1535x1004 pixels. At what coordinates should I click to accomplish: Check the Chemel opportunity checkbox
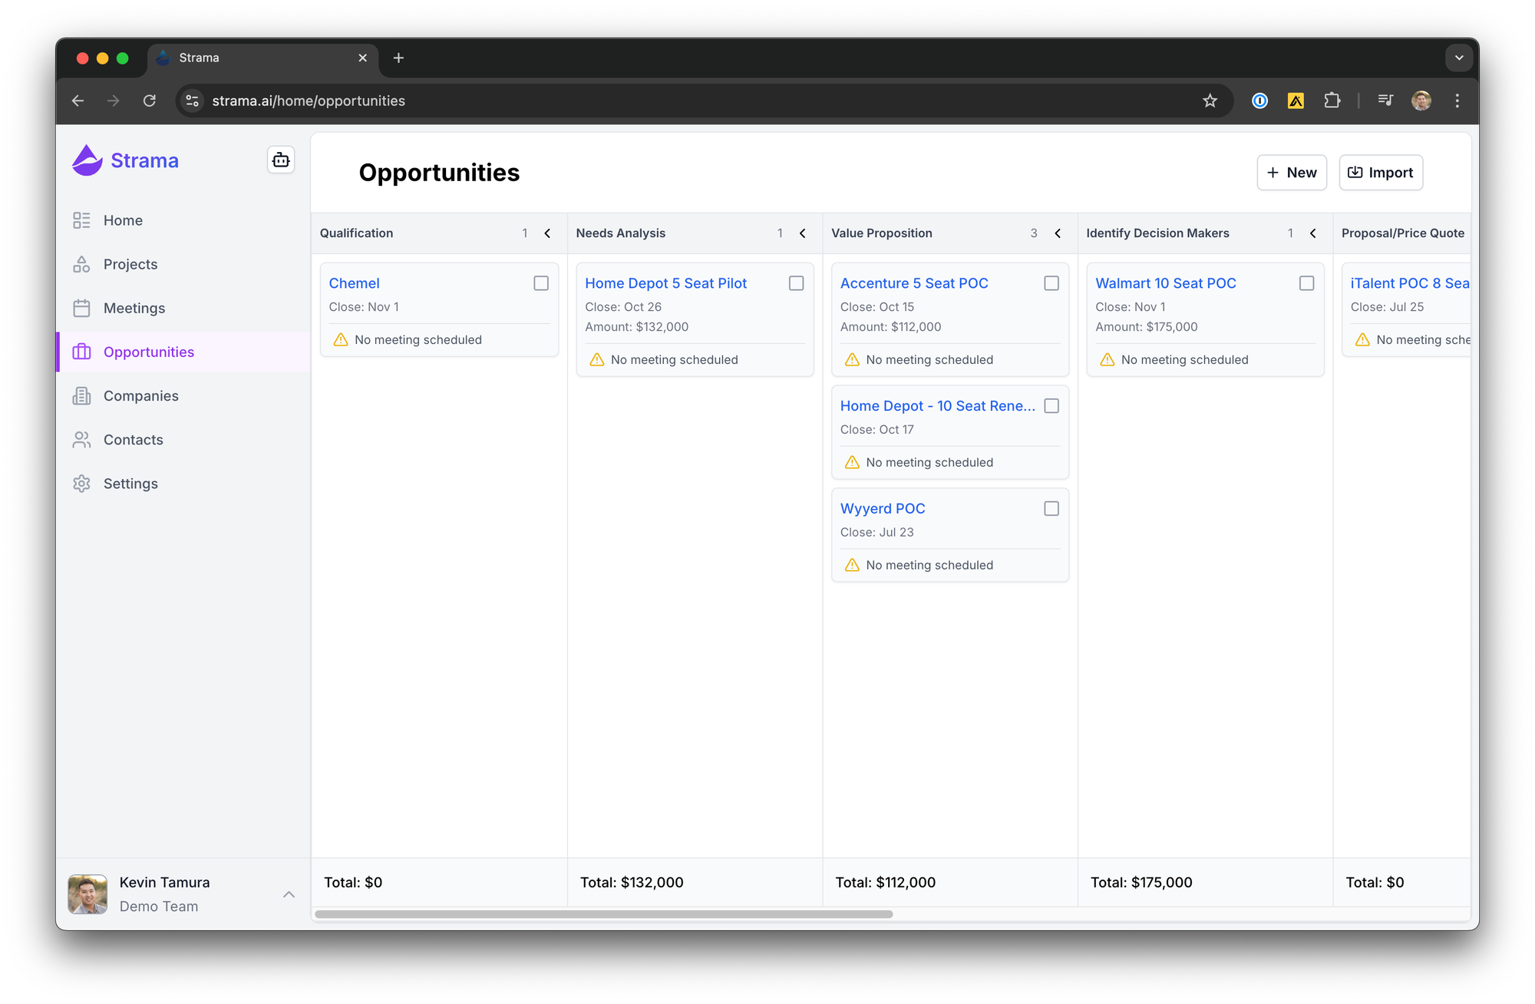pos(541,283)
